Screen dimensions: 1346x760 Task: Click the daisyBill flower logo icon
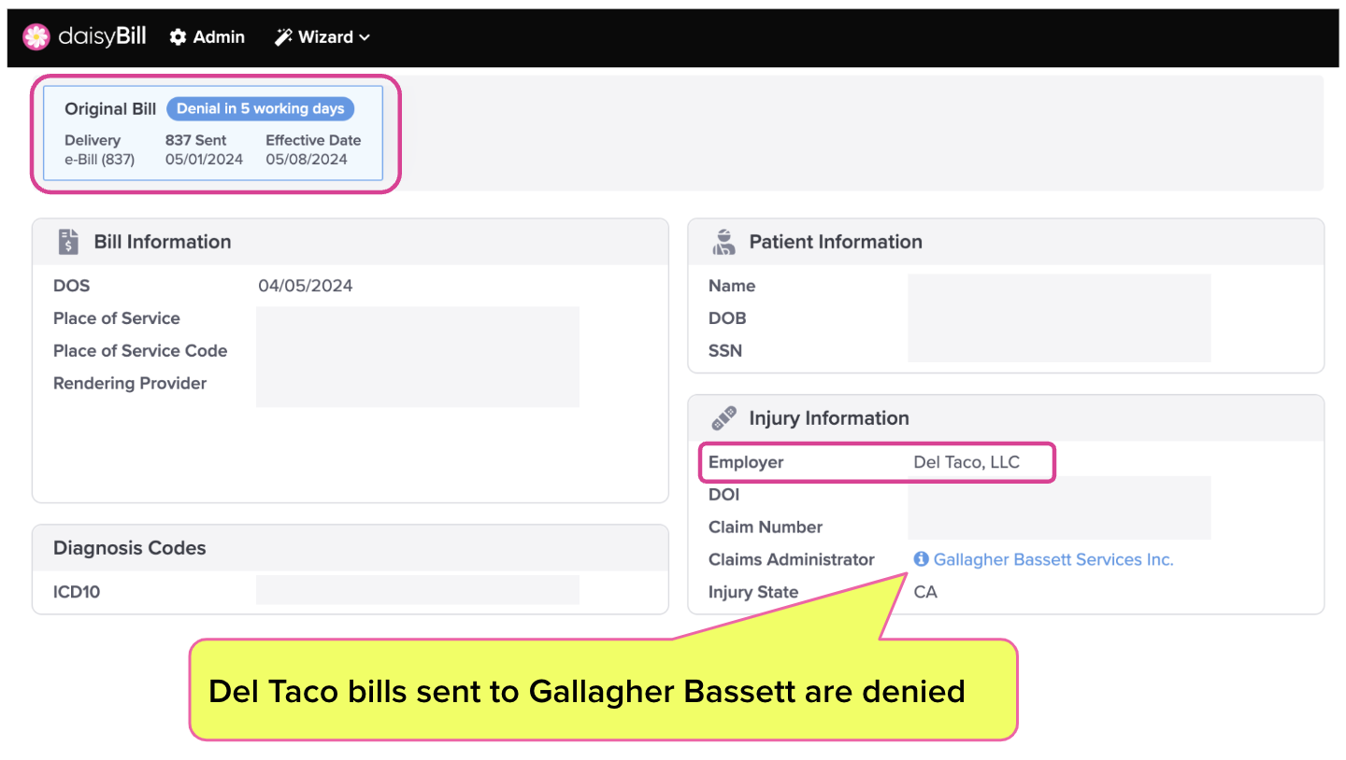(x=36, y=36)
